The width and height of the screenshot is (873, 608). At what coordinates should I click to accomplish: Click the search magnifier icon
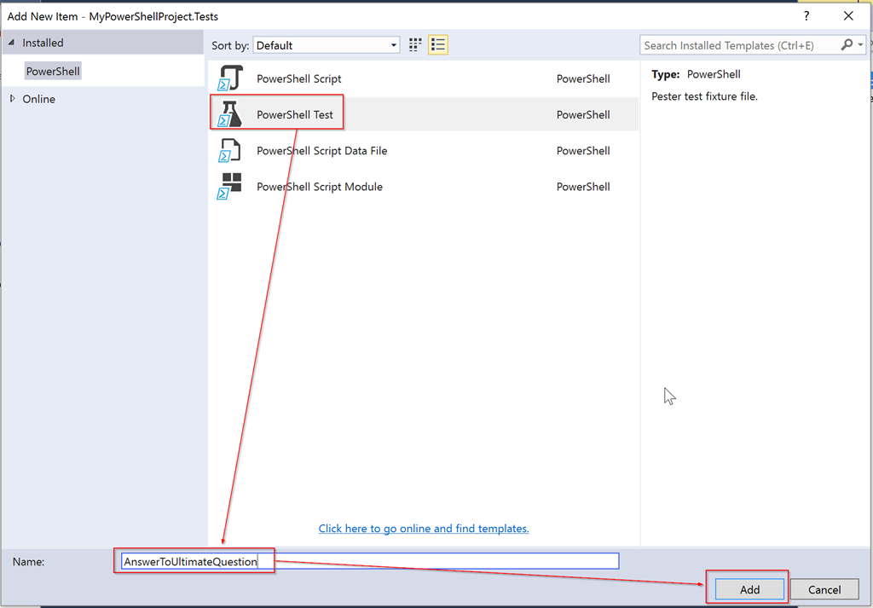tap(847, 45)
